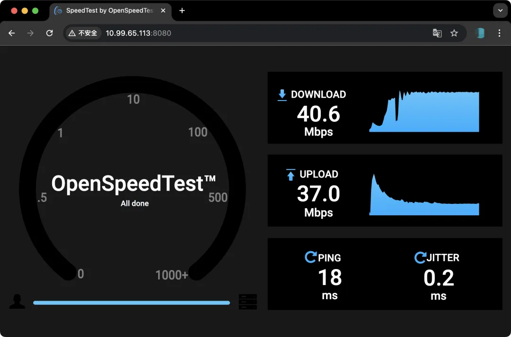Open the browser profile avatar

(480, 33)
